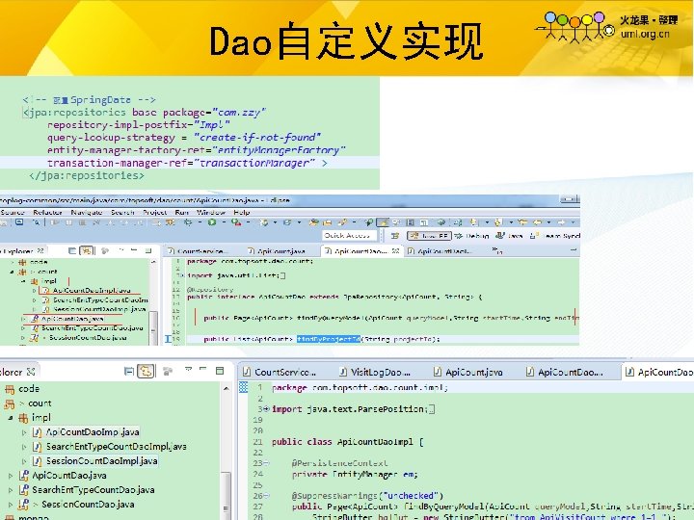Collapse impl package in upper explorer
The image size is (694, 520).
click(23, 281)
